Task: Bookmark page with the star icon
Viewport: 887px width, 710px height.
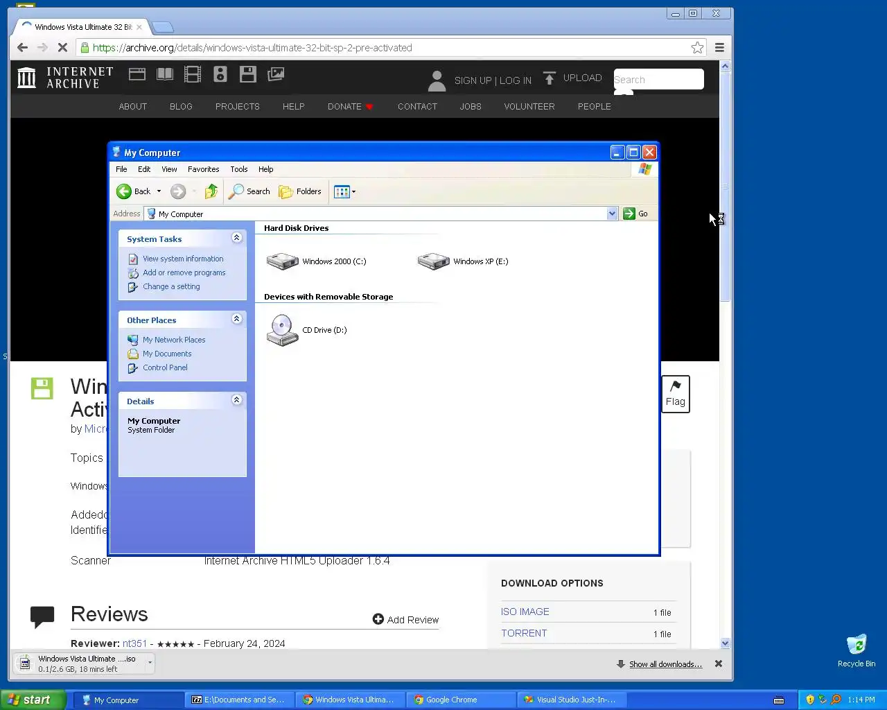Action: (697, 47)
